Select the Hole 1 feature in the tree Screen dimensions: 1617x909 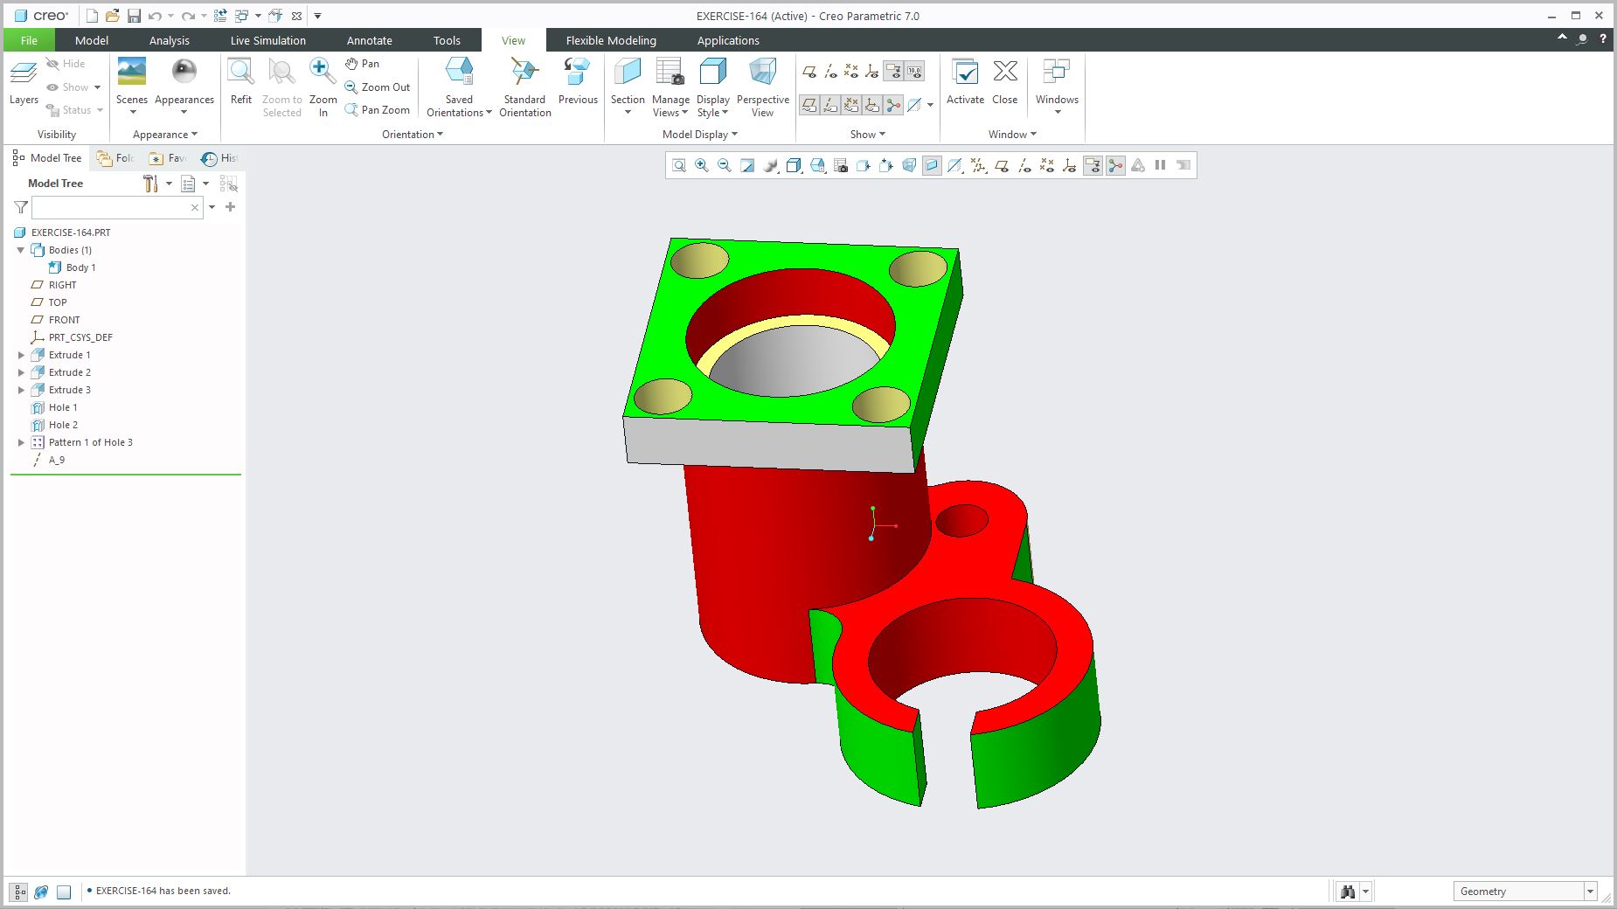[63, 407]
